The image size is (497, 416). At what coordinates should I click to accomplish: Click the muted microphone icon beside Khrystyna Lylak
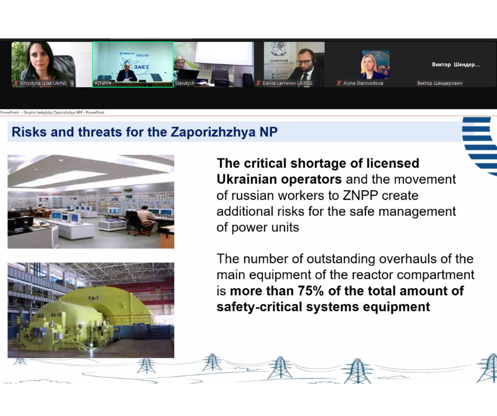16,83
